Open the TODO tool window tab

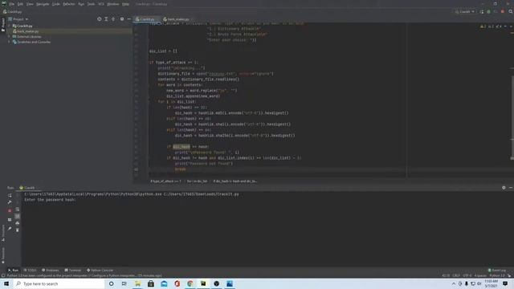(x=31, y=271)
